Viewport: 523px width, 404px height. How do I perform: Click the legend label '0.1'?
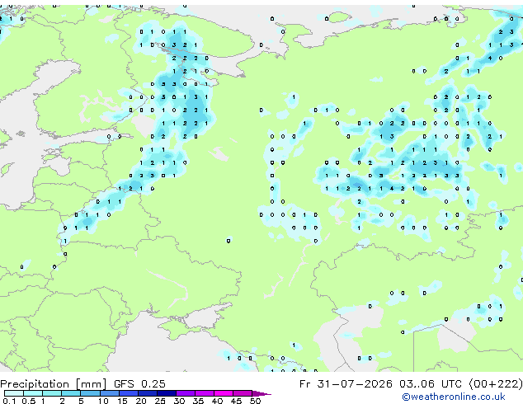[x=9, y=401]
